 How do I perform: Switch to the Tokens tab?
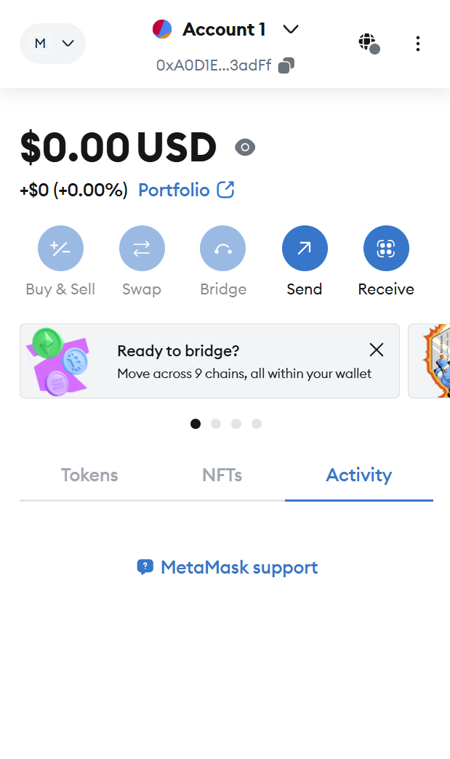pyautogui.click(x=89, y=475)
